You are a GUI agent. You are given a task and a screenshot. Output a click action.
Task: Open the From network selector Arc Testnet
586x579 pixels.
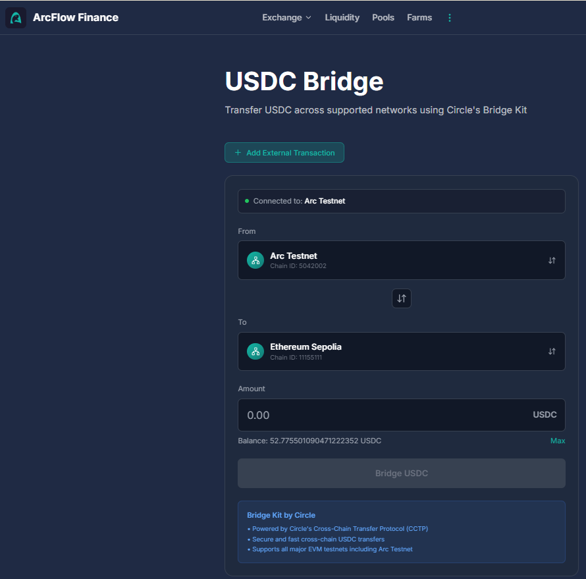tap(402, 260)
